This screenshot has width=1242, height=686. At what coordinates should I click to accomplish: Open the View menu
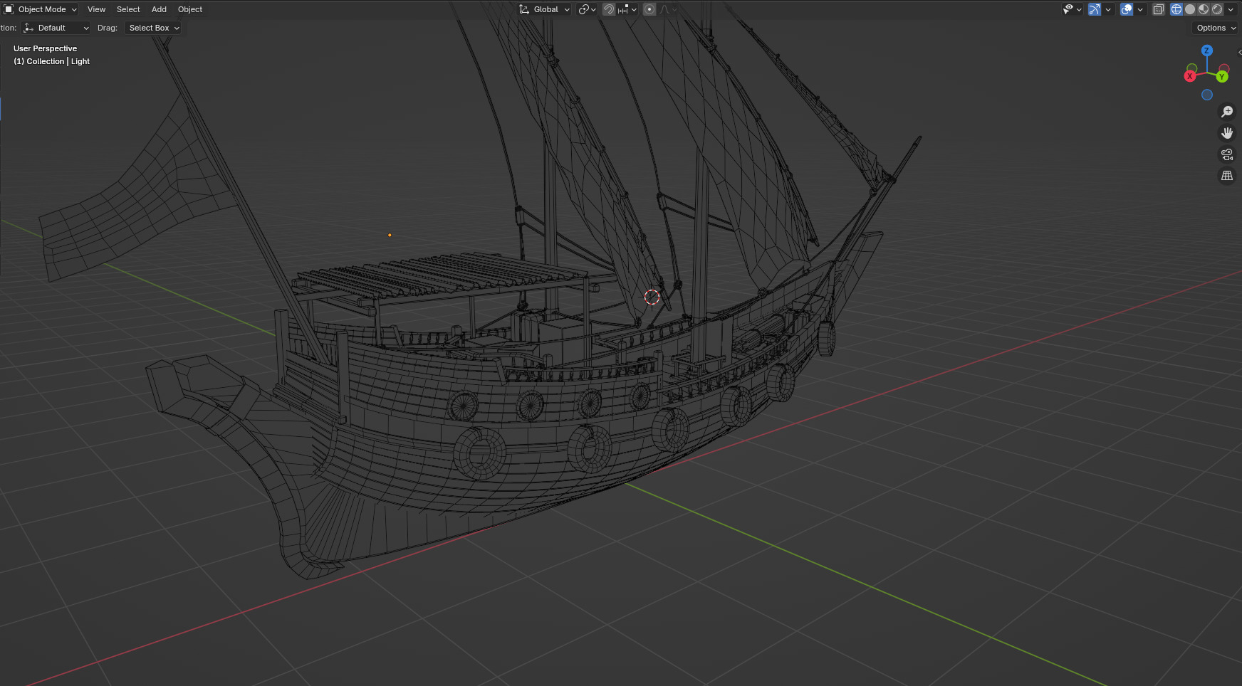coord(96,9)
